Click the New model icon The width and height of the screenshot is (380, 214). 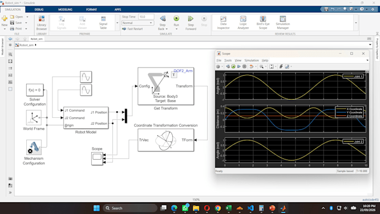click(x=4, y=18)
